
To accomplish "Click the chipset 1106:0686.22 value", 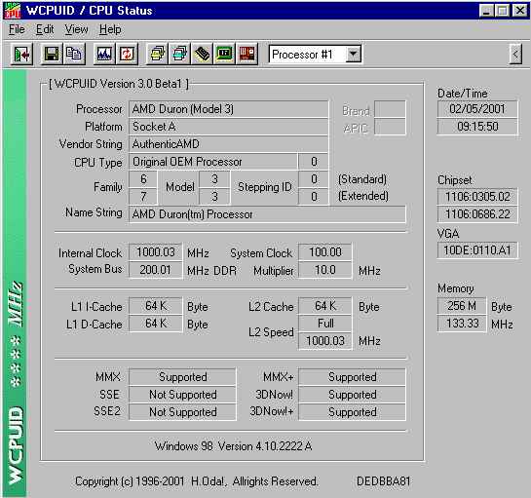I will coord(477,214).
